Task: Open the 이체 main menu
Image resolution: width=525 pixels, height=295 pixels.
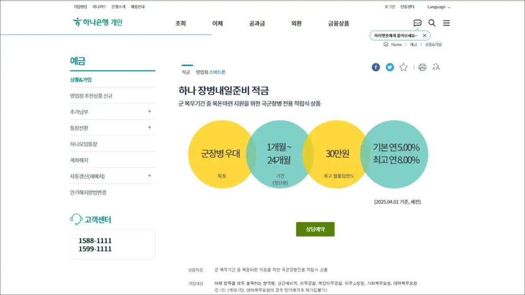Action: pyautogui.click(x=217, y=24)
